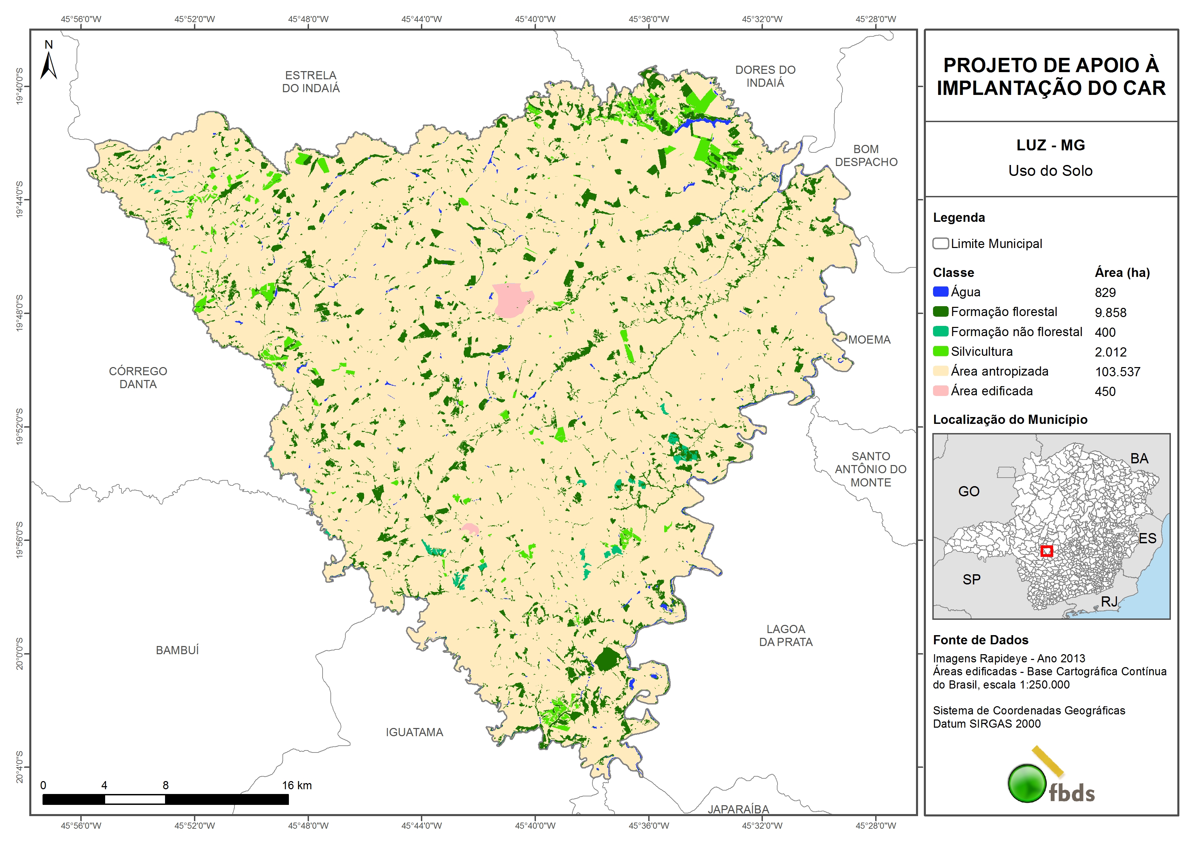This screenshot has width=1194, height=844.
Task: Select the Área edificada pink swatch
Action: click(x=940, y=391)
